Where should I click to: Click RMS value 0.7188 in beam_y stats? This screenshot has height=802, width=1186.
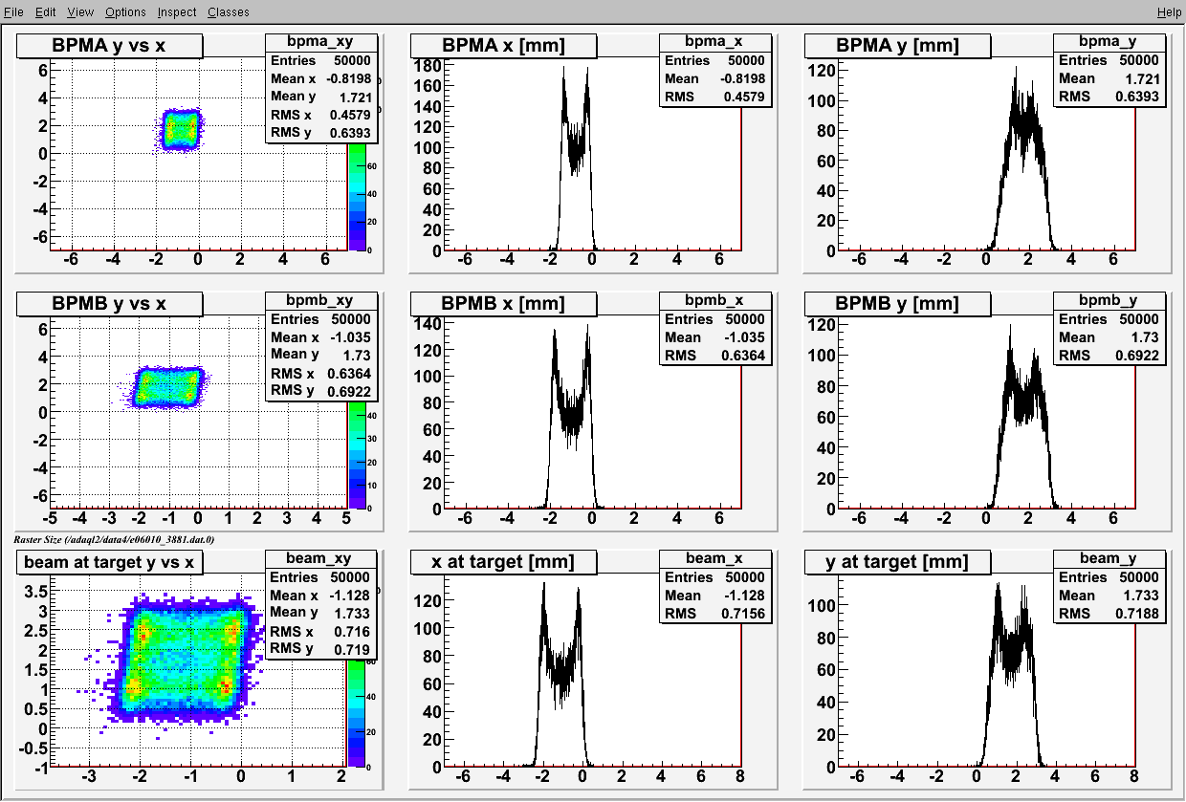pyautogui.click(x=1139, y=613)
